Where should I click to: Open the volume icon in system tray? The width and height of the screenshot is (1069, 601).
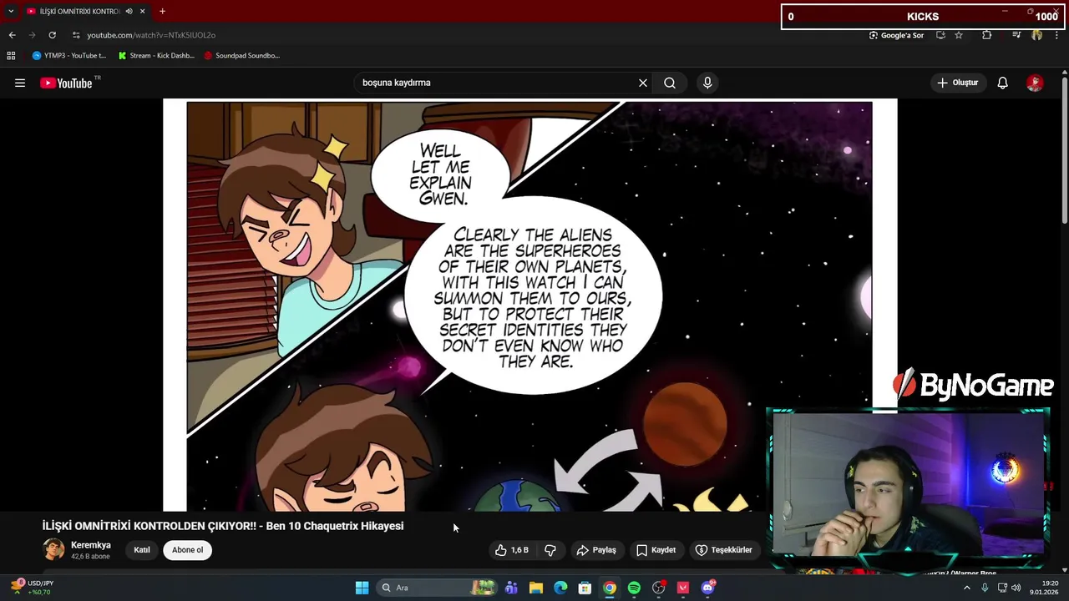[1016, 588]
